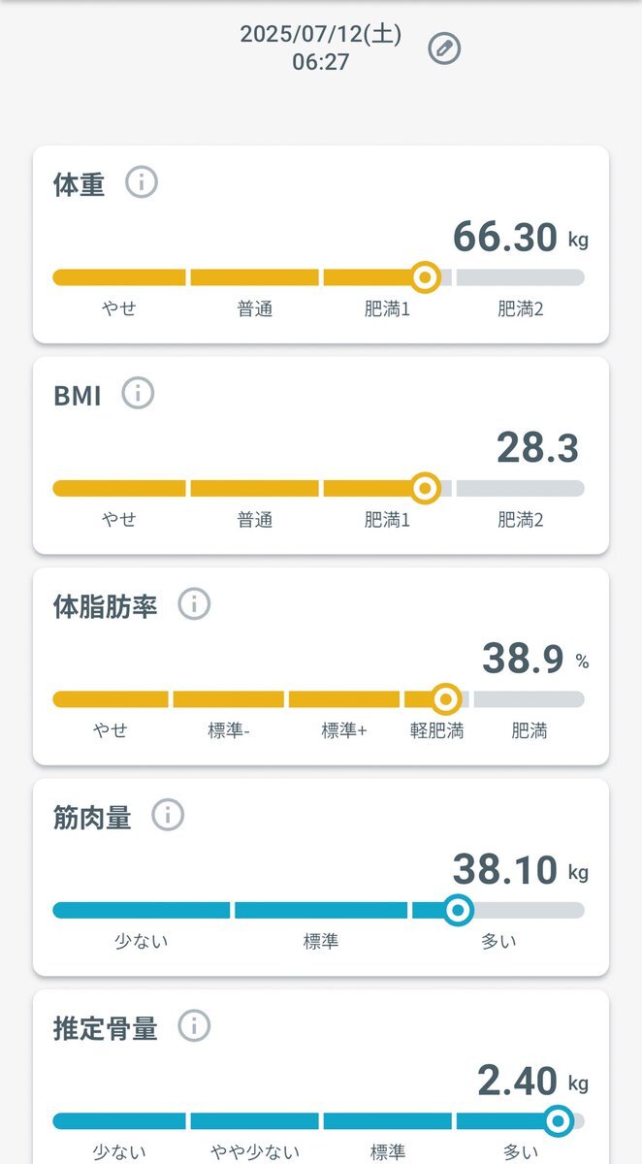Click the BMI gauge marker circle
The height and width of the screenshot is (1164, 642).
tap(425, 488)
